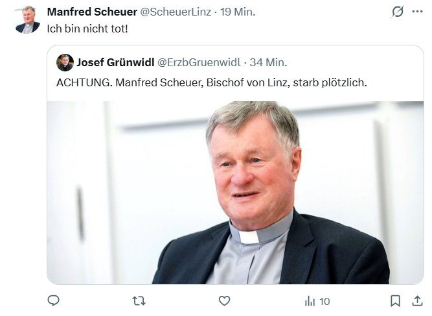Click the Grok slashed-circle icon

pyautogui.click(x=396, y=12)
